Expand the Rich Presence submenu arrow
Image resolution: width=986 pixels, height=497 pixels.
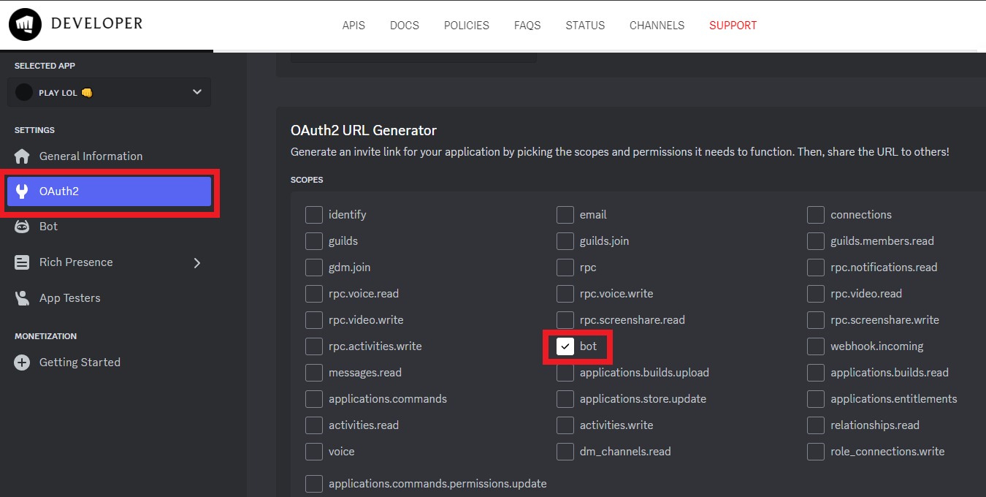196,262
